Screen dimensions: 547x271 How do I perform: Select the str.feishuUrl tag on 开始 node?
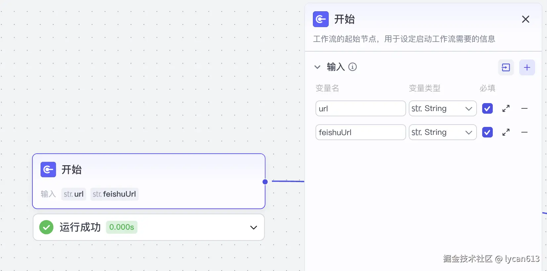pyautogui.click(x=114, y=194)
